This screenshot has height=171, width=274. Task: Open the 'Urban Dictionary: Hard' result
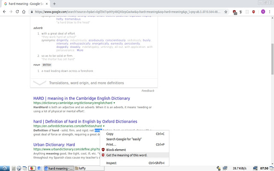click(54, 144)
